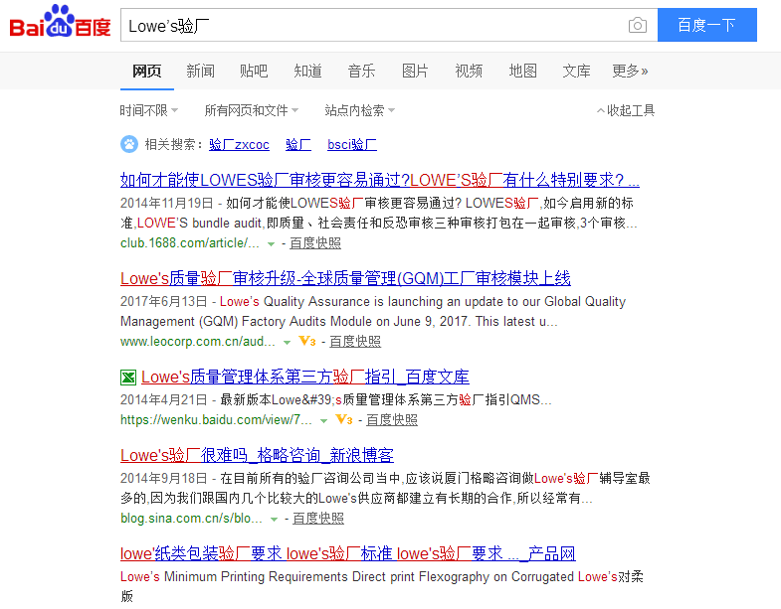Open the 时间不限 time filter dropdown
Screen dimensions: 781x609
point(148,110)
